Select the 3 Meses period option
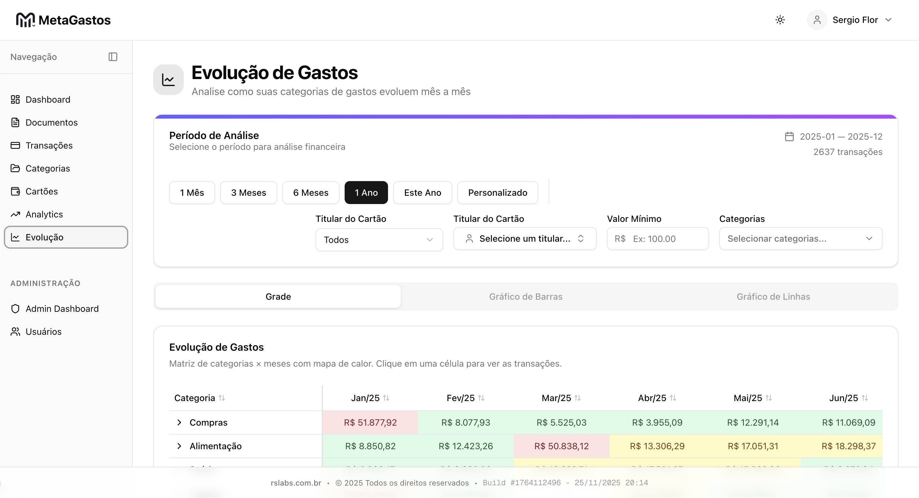The image size is (919, 498). pos(248,193)
